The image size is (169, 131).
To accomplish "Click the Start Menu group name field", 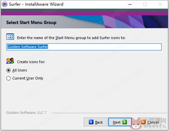I will (84, 47).
